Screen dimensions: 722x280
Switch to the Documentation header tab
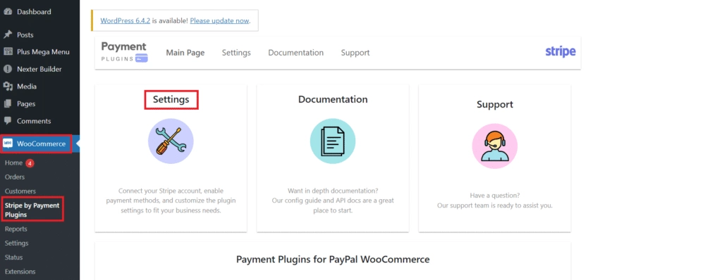coord(296,53)
